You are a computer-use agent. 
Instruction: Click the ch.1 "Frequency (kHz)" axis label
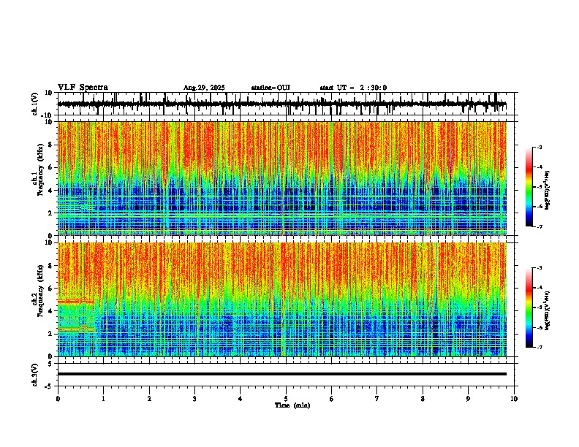tap(40, 169)
